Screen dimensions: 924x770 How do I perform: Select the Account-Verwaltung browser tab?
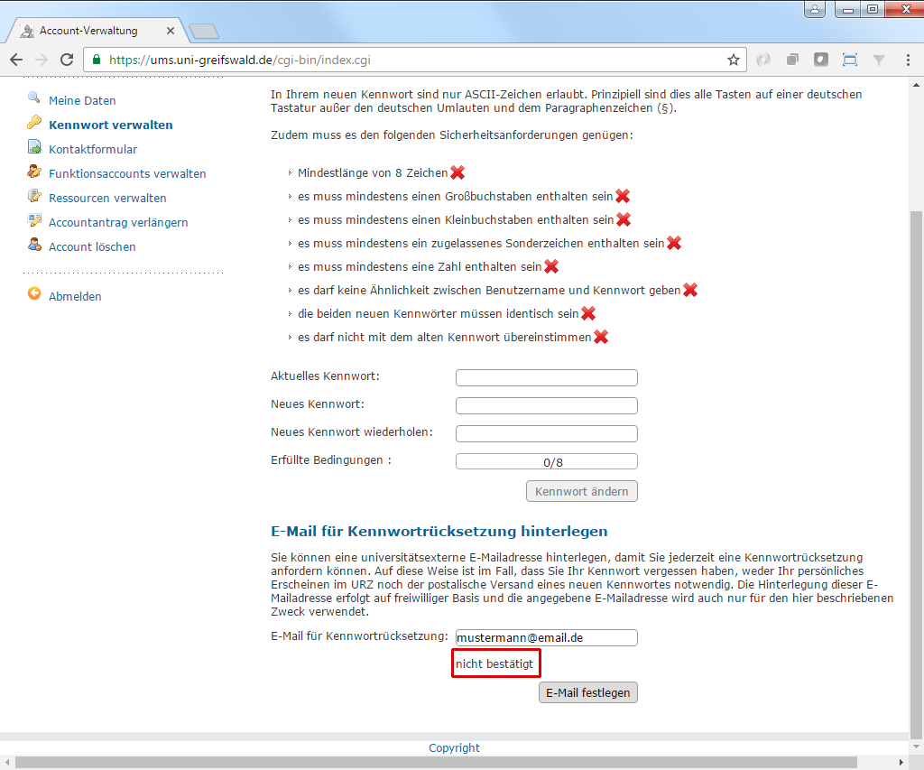click(88, 31)
